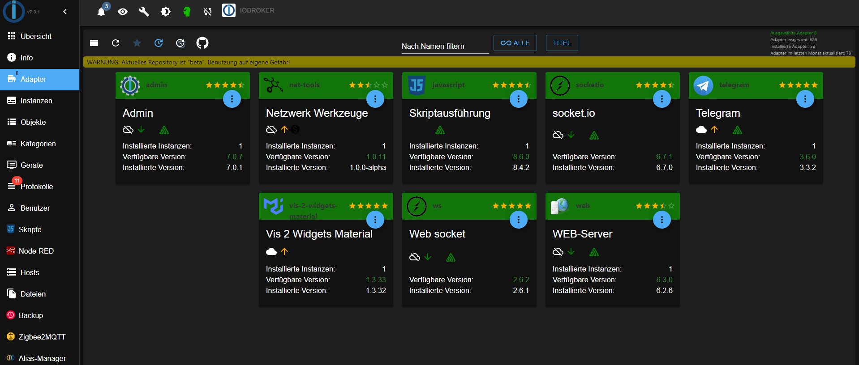Open the notifications bell
Viewport: 859px width, 365px height.
[x=101, y=12]
